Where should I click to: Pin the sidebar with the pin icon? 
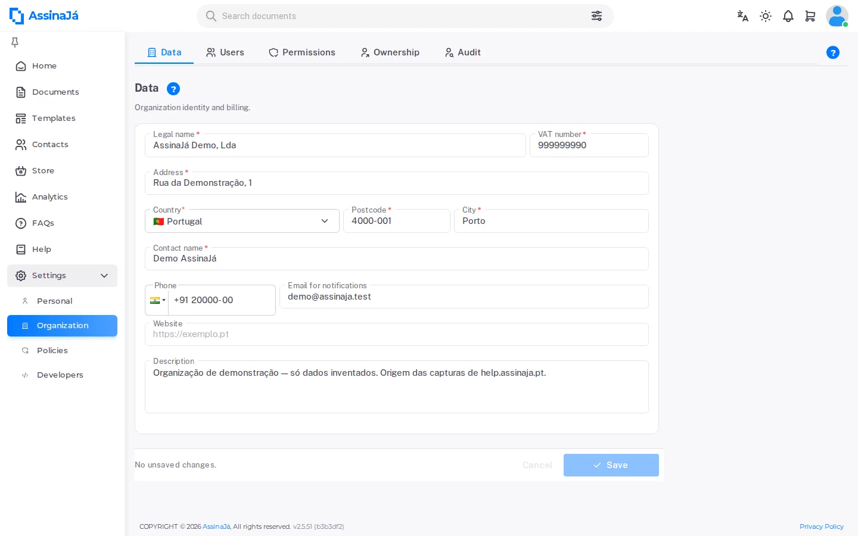(15, 42)
